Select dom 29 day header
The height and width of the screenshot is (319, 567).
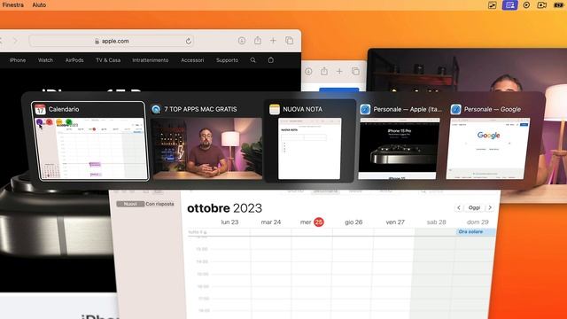click(x=478, y=222)
